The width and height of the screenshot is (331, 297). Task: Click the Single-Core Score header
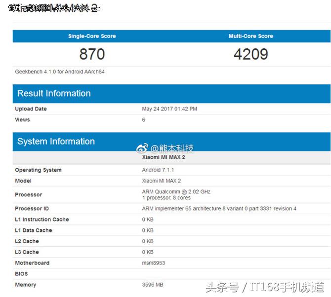tap(92, 36)
